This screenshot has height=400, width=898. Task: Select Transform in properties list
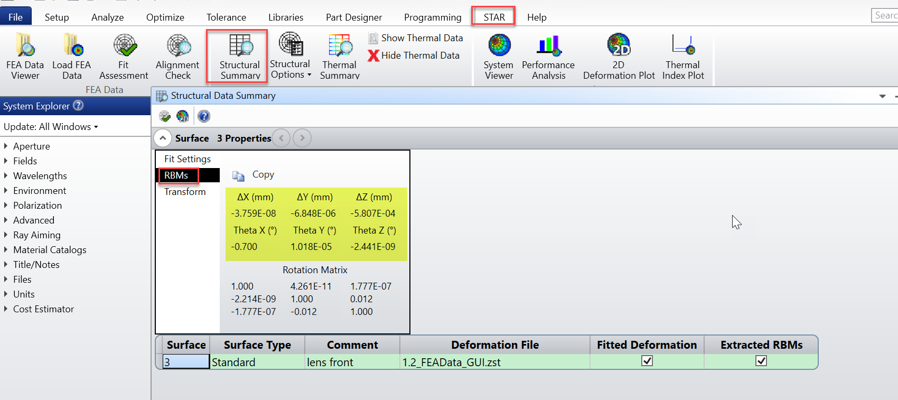pos(188,192)
